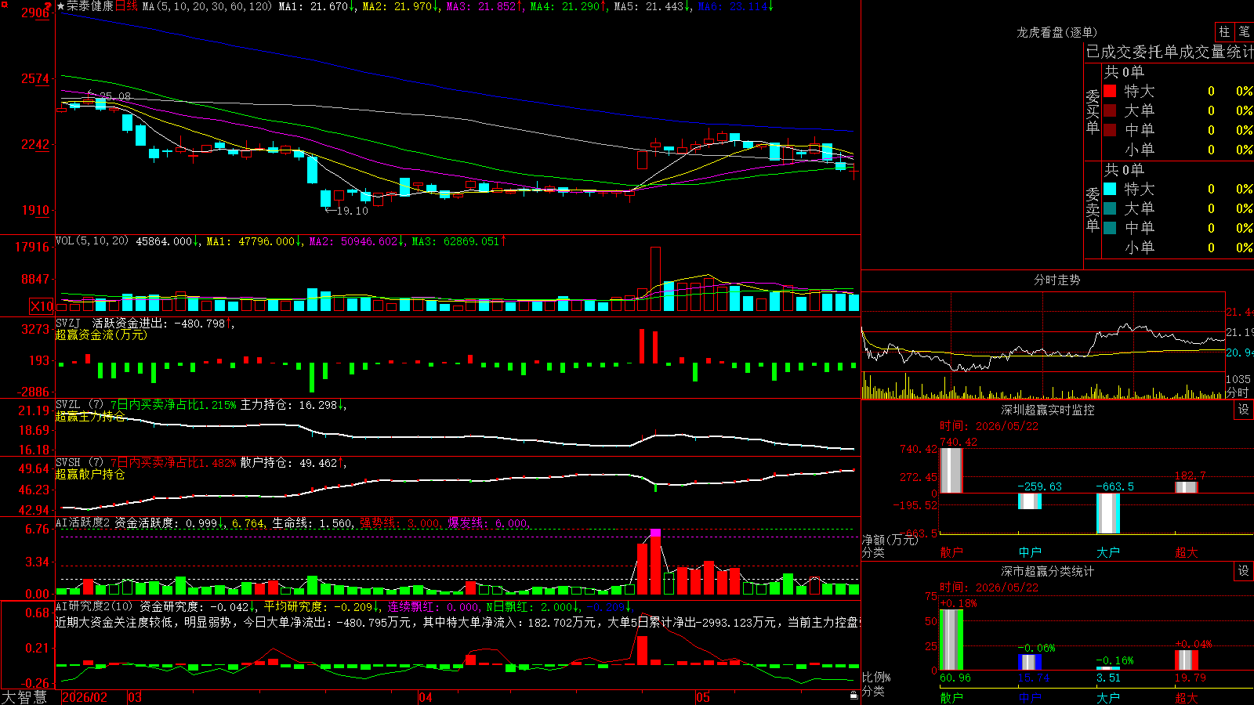The width and height of the screenshot is (1254, 705).
Task: Click the 19.10 low price annotation
Action: tap(352, 211)
